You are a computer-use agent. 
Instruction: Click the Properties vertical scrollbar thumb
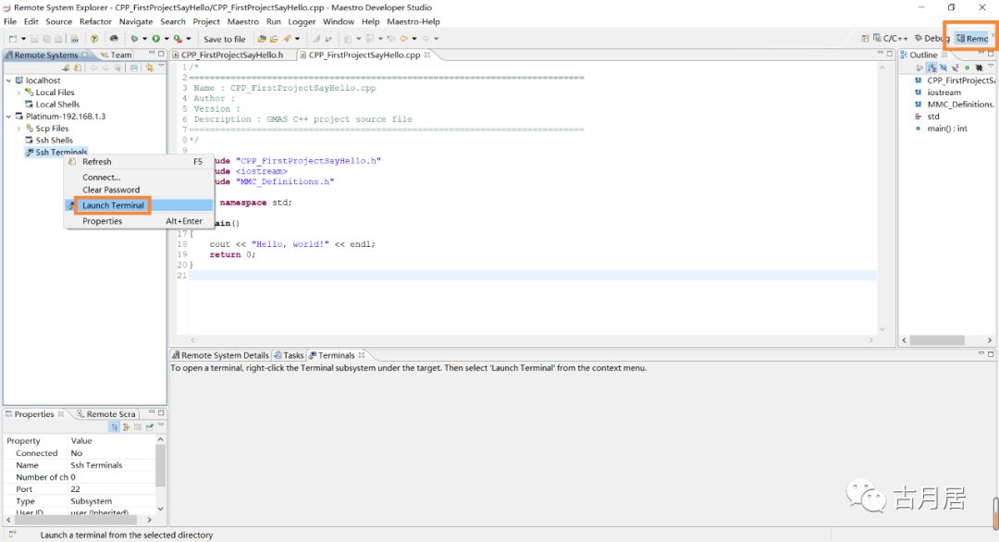pos(160,465)
